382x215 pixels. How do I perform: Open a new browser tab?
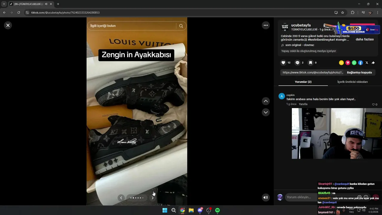(58, 4)
